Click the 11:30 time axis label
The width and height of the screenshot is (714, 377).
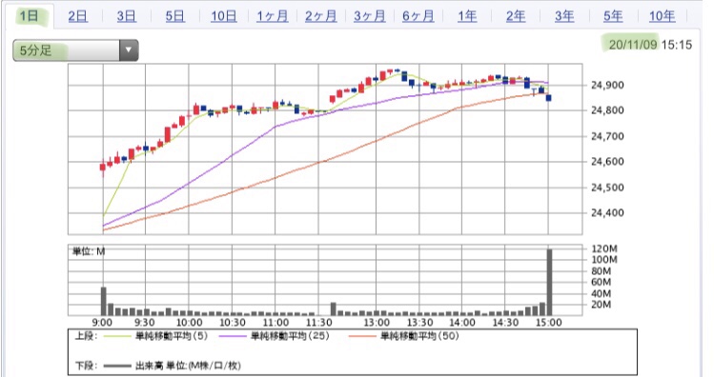(318, 323)
